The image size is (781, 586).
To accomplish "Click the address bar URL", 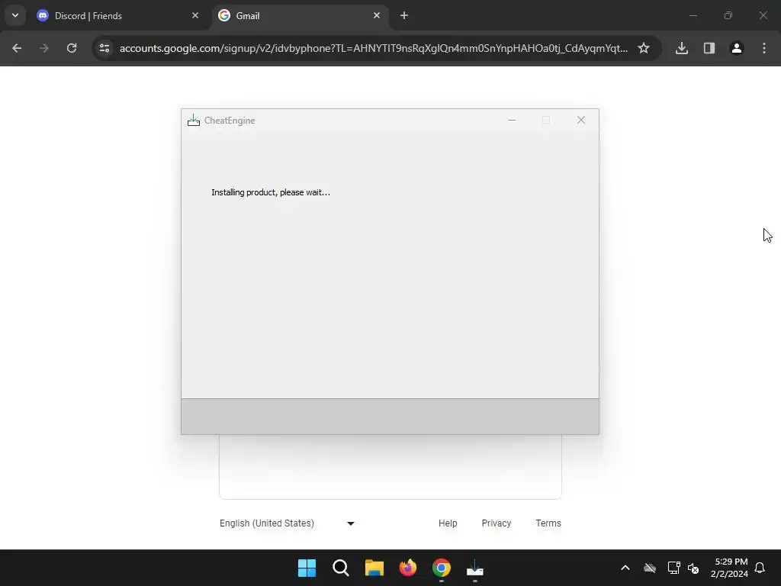I will pyautogui.click(x=374, y=48).
